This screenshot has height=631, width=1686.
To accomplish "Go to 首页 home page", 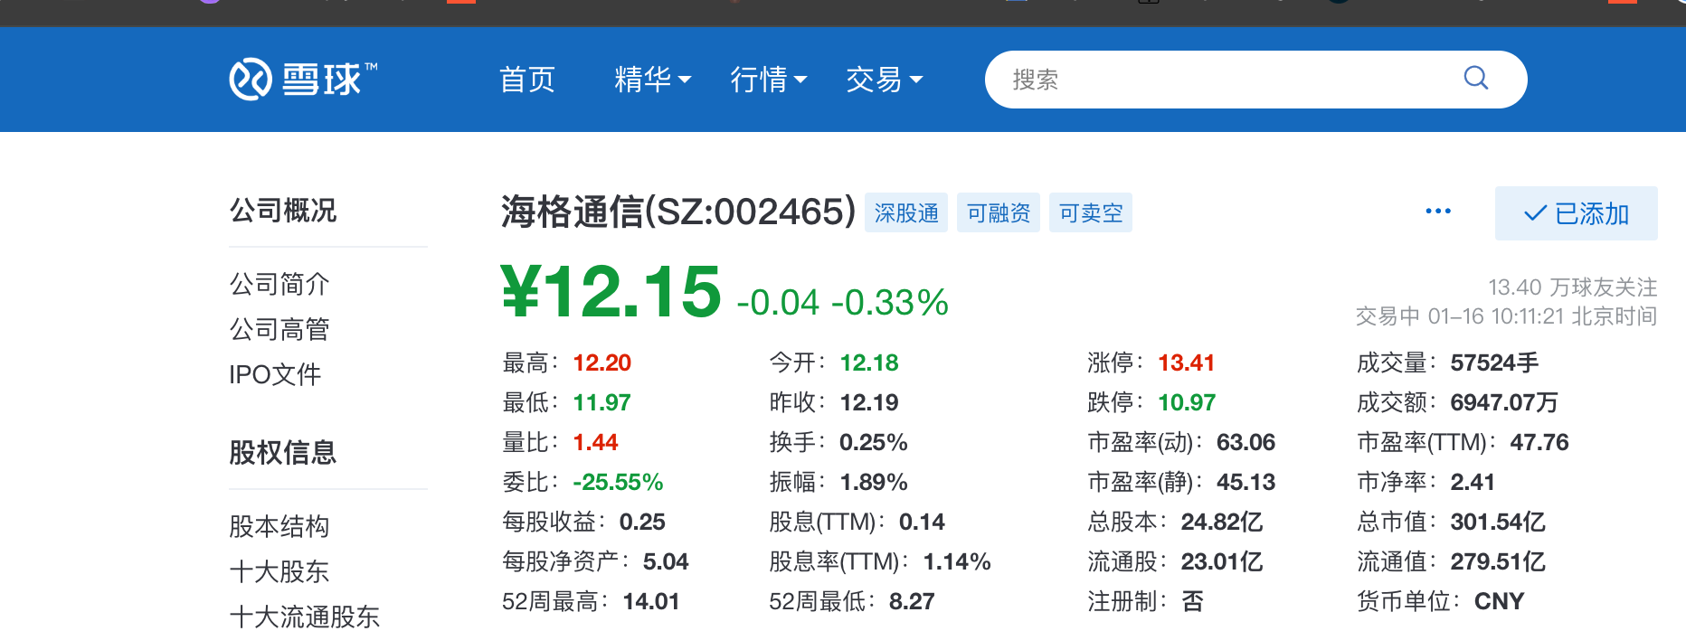I will 527,80.
